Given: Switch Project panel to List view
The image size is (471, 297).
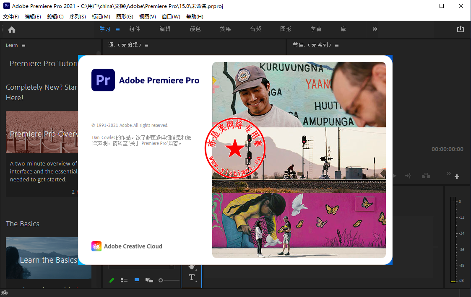Looking at the screenshot, I should point(124,280).
